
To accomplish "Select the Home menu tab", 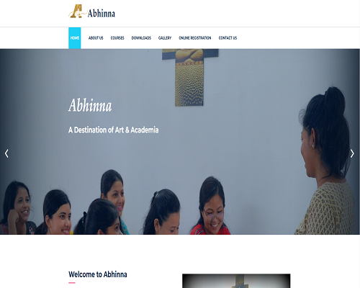I will coord(75,38).
